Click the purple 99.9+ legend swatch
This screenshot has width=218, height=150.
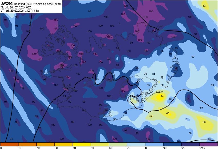209,144
